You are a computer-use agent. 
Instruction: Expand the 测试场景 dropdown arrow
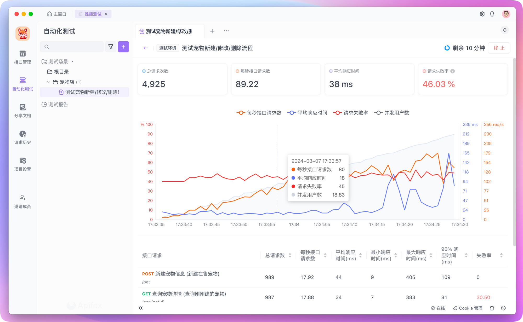[x=72, y=61]
